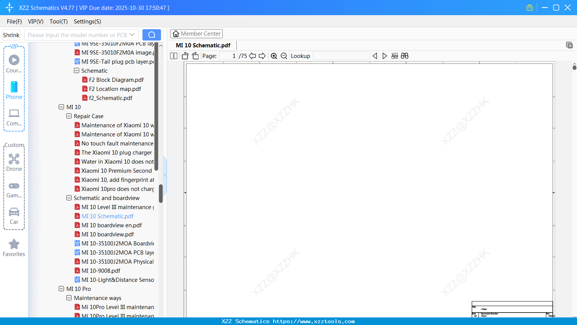Click the website link in status bar
The height and width of the screenshot is (325, 577).
click(x=314, y=321)
